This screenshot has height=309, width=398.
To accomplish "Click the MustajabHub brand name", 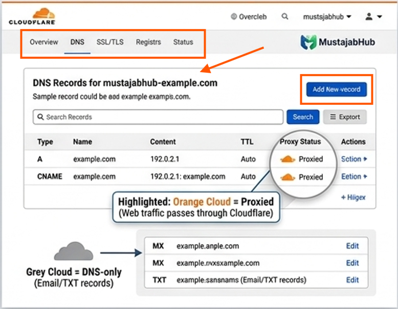I will coord(347,42).
